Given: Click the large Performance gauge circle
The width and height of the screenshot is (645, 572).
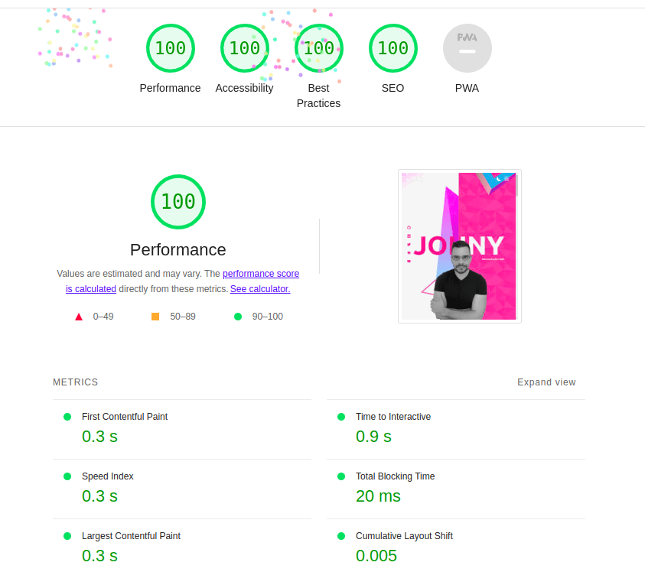Looking at the screenshot, I should pos(178,202).
